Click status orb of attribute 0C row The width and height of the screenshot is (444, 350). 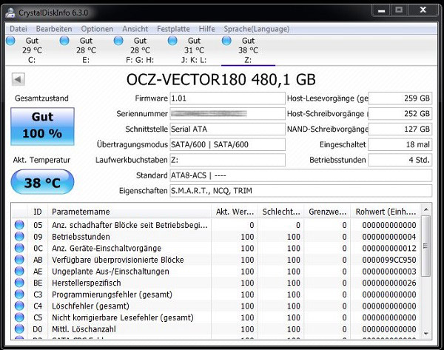pyautogui.click(x=19, y=248)
